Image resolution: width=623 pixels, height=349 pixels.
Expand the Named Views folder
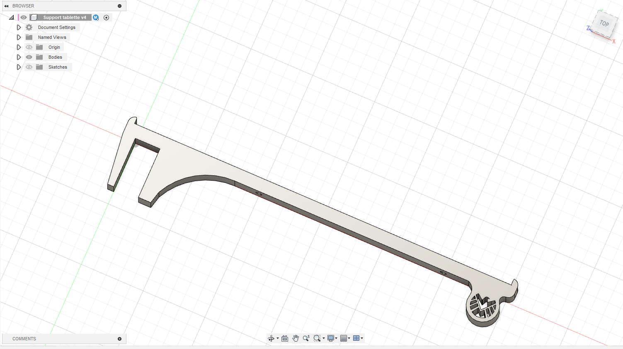(19, 37)
